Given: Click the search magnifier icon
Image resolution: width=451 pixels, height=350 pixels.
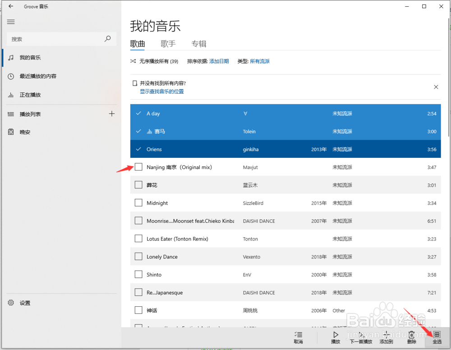Looking at the screenshot, I should (x=108, y=39).
